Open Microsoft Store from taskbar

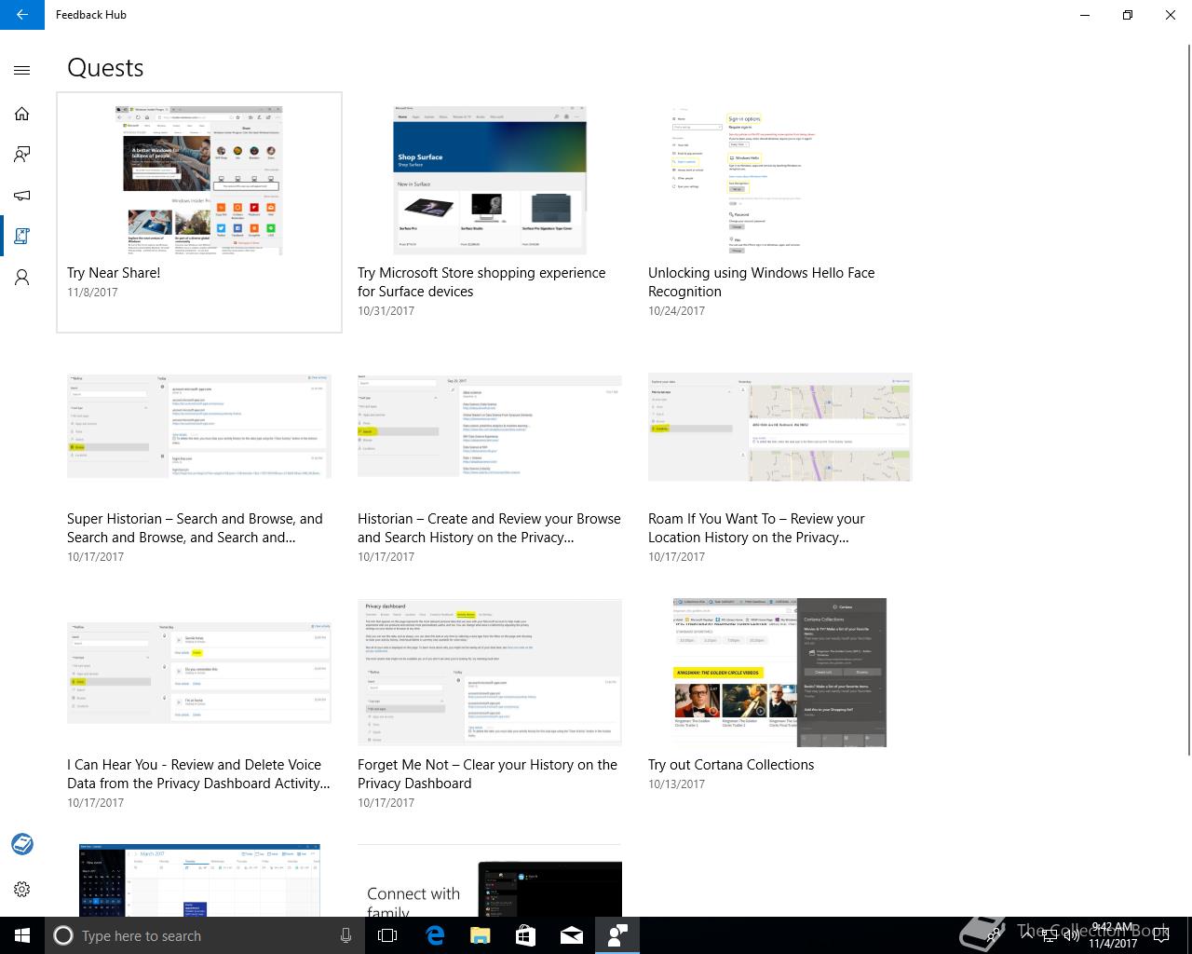click(525, 935)
